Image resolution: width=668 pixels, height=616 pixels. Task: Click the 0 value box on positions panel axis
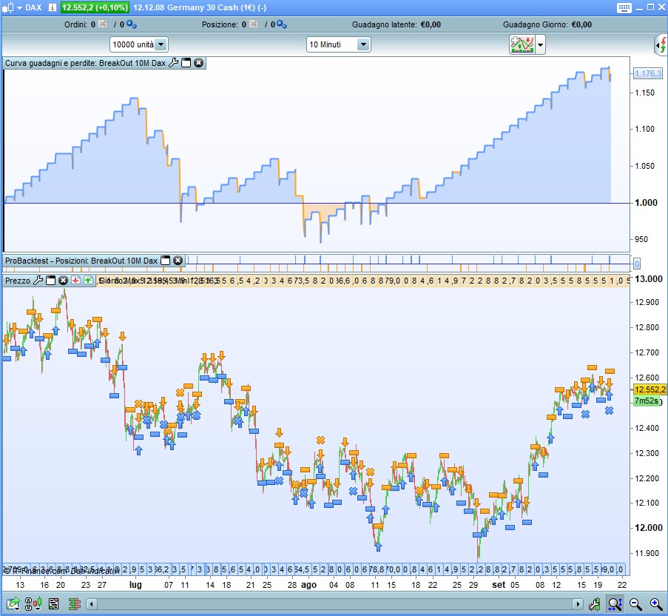636,264
